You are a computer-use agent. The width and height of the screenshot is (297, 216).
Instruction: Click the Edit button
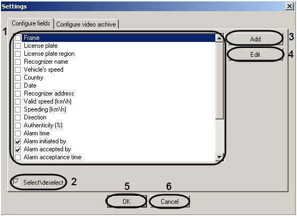click(255, 55)
